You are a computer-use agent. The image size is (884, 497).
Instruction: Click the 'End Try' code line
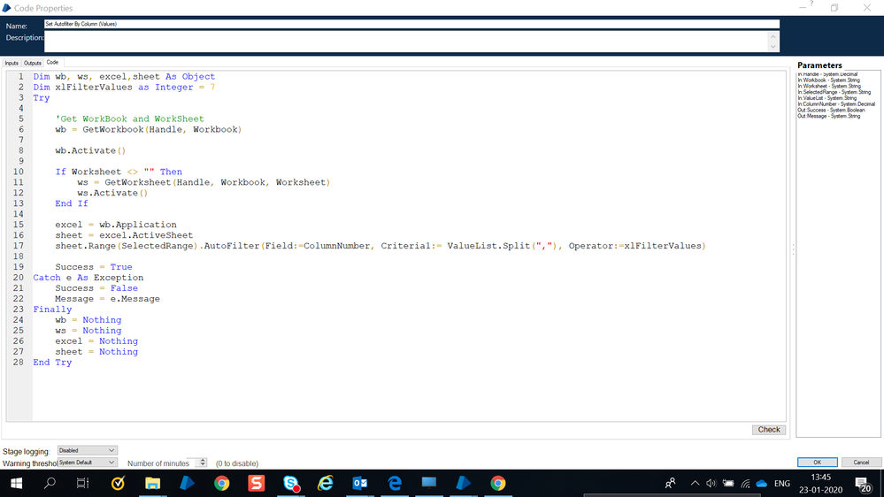[52, 363]
